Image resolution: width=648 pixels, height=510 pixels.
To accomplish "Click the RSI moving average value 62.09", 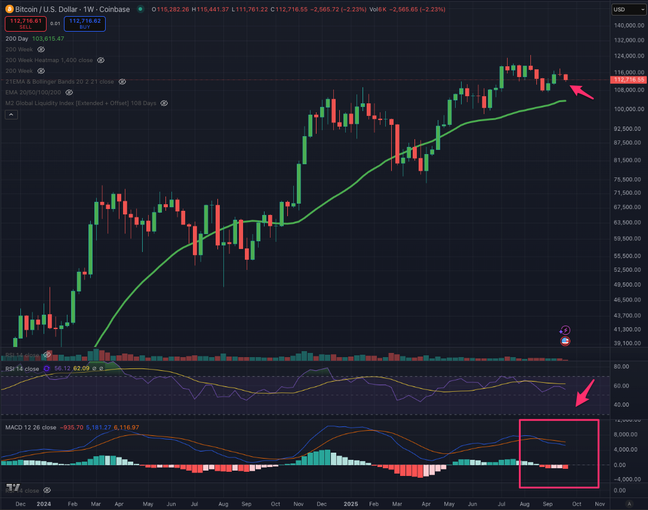I will (x=81, y=368).
